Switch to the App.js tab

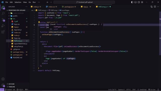tap(86, 7)
